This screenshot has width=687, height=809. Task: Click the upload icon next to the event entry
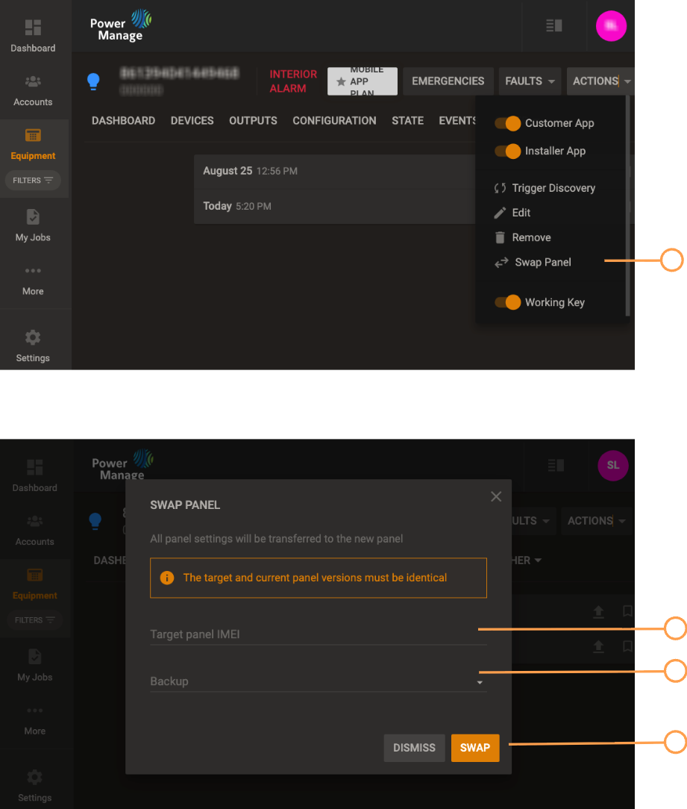598,611
